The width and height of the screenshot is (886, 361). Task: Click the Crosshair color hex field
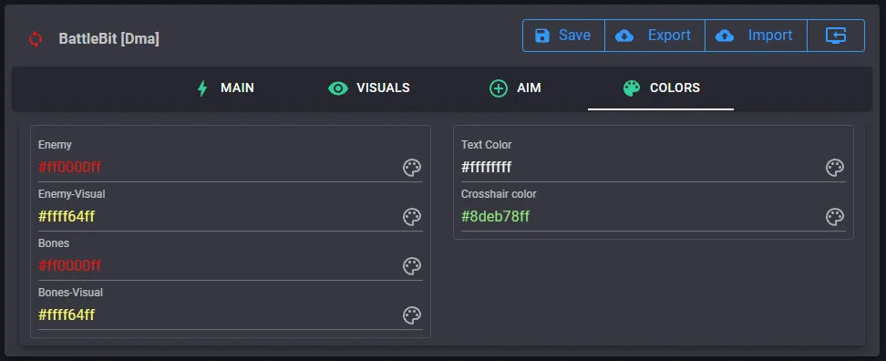[642, 217]
